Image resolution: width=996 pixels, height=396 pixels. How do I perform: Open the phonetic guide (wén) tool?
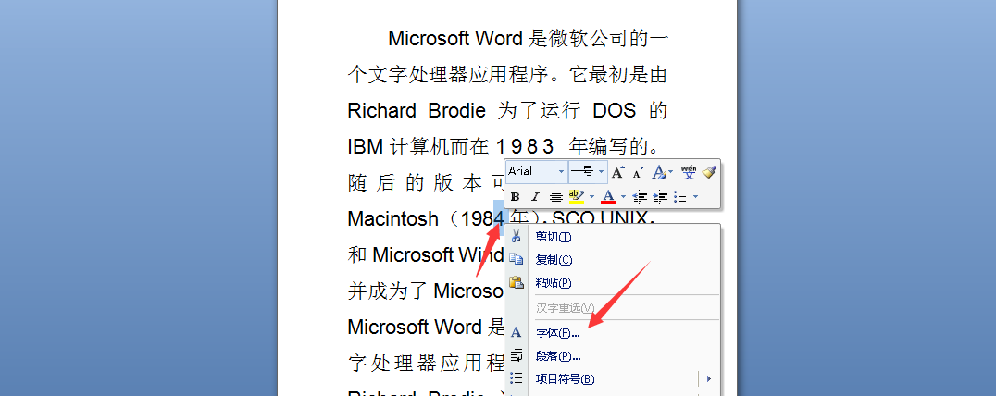(x=689, y=171)
